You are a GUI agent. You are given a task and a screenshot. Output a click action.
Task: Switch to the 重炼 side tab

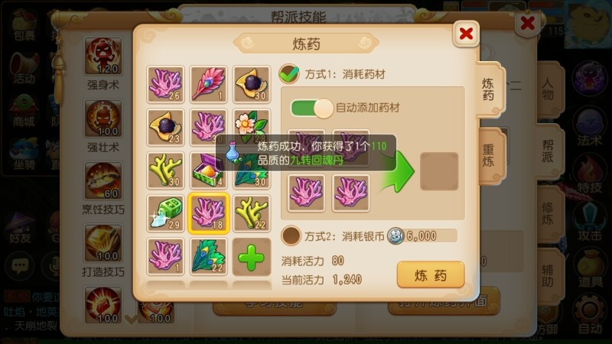pos(490,155)
